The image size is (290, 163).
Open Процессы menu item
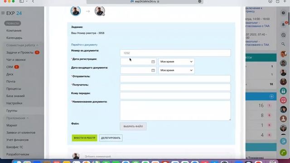(14, 89)
